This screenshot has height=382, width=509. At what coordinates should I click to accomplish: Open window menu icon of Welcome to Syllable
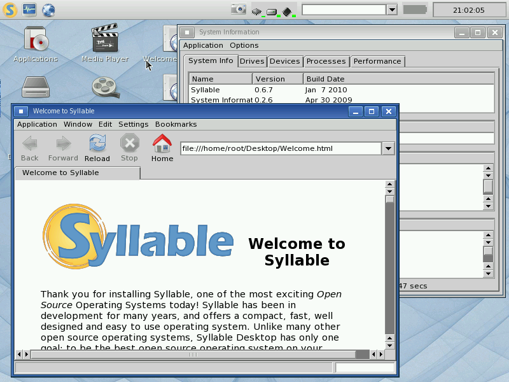pyautogui.click(x=21, y=111)
